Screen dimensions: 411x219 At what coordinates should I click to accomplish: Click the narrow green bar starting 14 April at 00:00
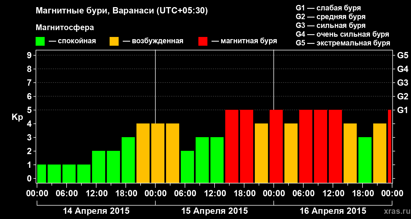[x=42, y=174]
